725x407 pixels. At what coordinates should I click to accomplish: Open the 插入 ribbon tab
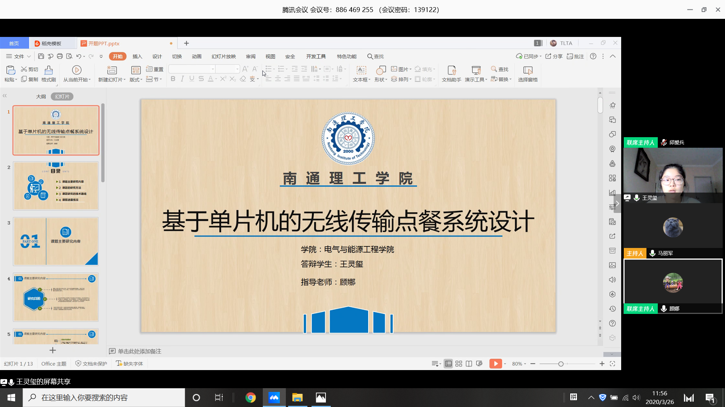pos(137,57)
